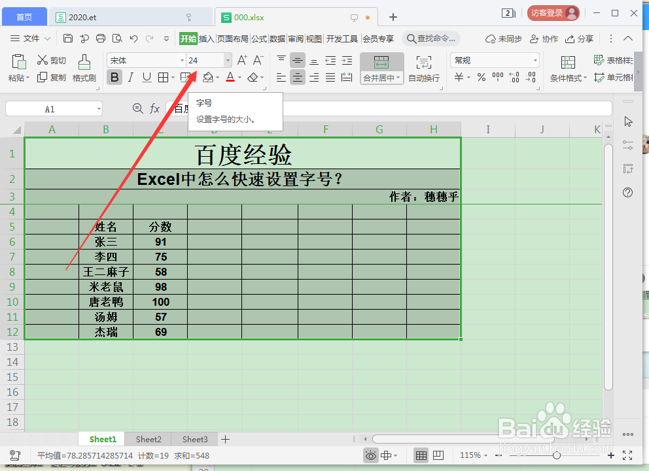Click the decrease decimal places icon
This screenshot has height=471, width=649.
[x=531, y=77]
